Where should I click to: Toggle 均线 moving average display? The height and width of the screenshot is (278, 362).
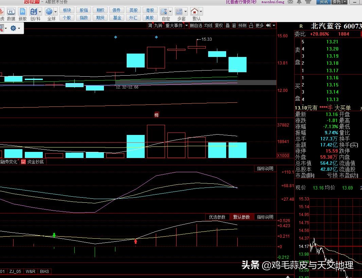[x=208, y=25]
